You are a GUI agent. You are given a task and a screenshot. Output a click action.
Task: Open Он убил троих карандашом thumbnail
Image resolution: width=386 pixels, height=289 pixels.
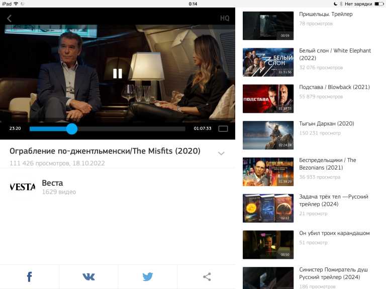268,245
